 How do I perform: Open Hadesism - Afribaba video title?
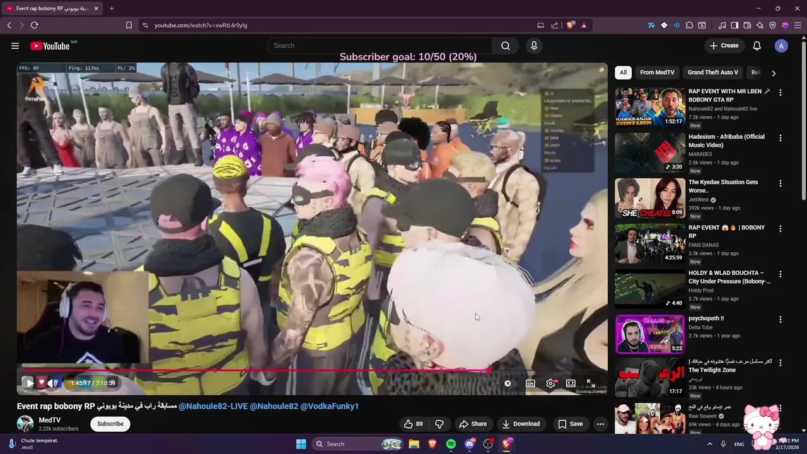tap(726, 141)
